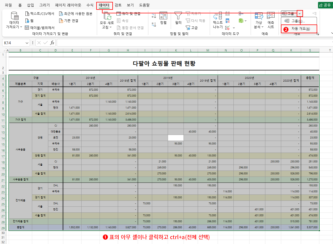Screen dimensions: 333x244
Task: Click the Filter (필터) funnel icon
Action: [x=178, y=16]
